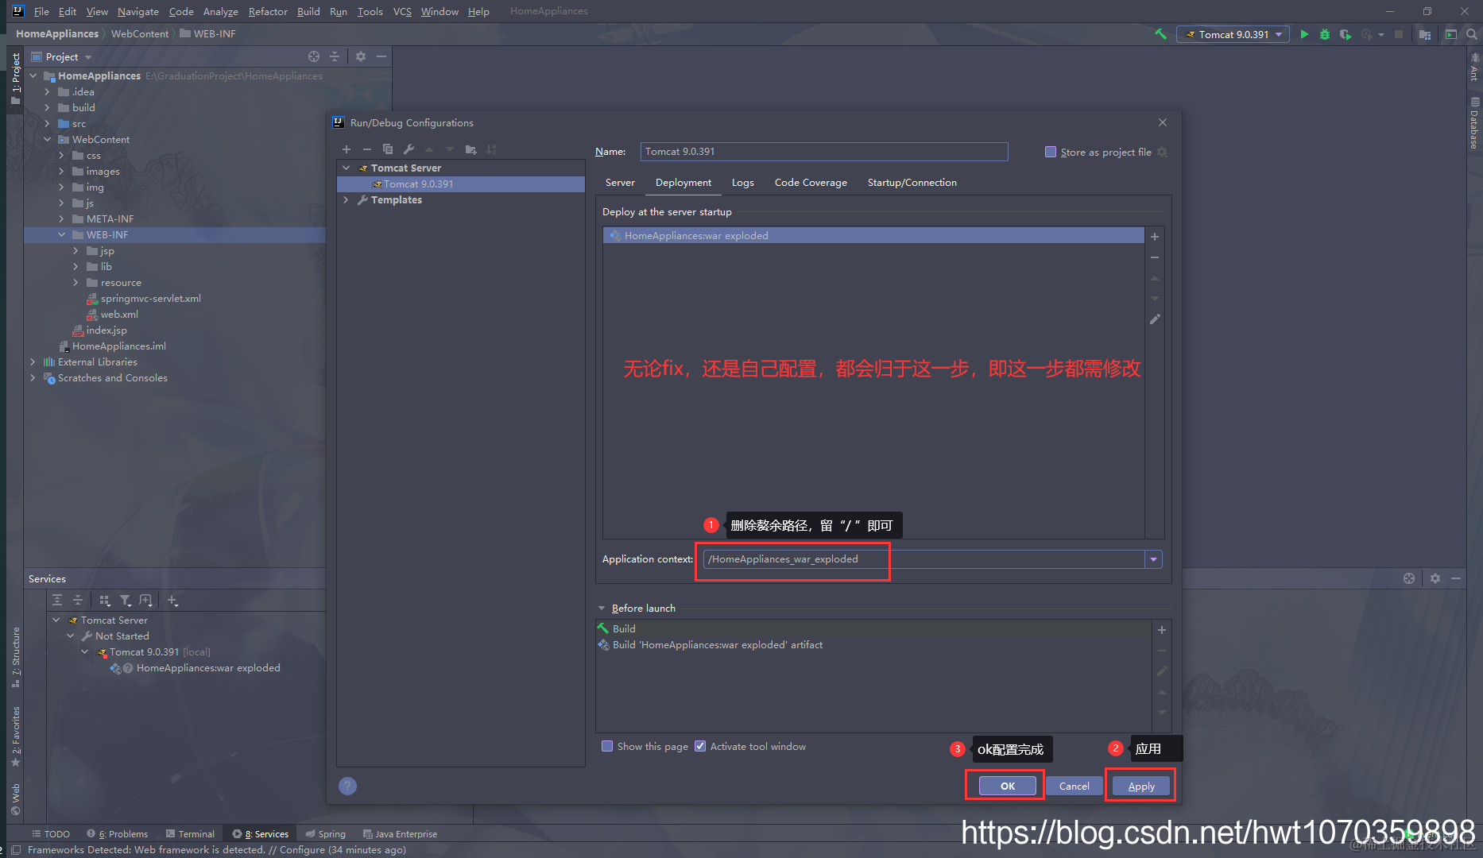Viewport: 1483px width, 858px height.
Task: Run with coverage from the main toolbar
Action: tap(1345, 34)
